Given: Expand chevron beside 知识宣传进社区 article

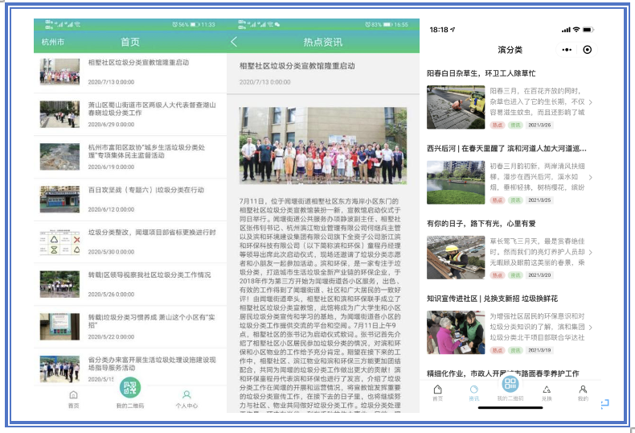Looking at the screenshot, I should 591,328.
